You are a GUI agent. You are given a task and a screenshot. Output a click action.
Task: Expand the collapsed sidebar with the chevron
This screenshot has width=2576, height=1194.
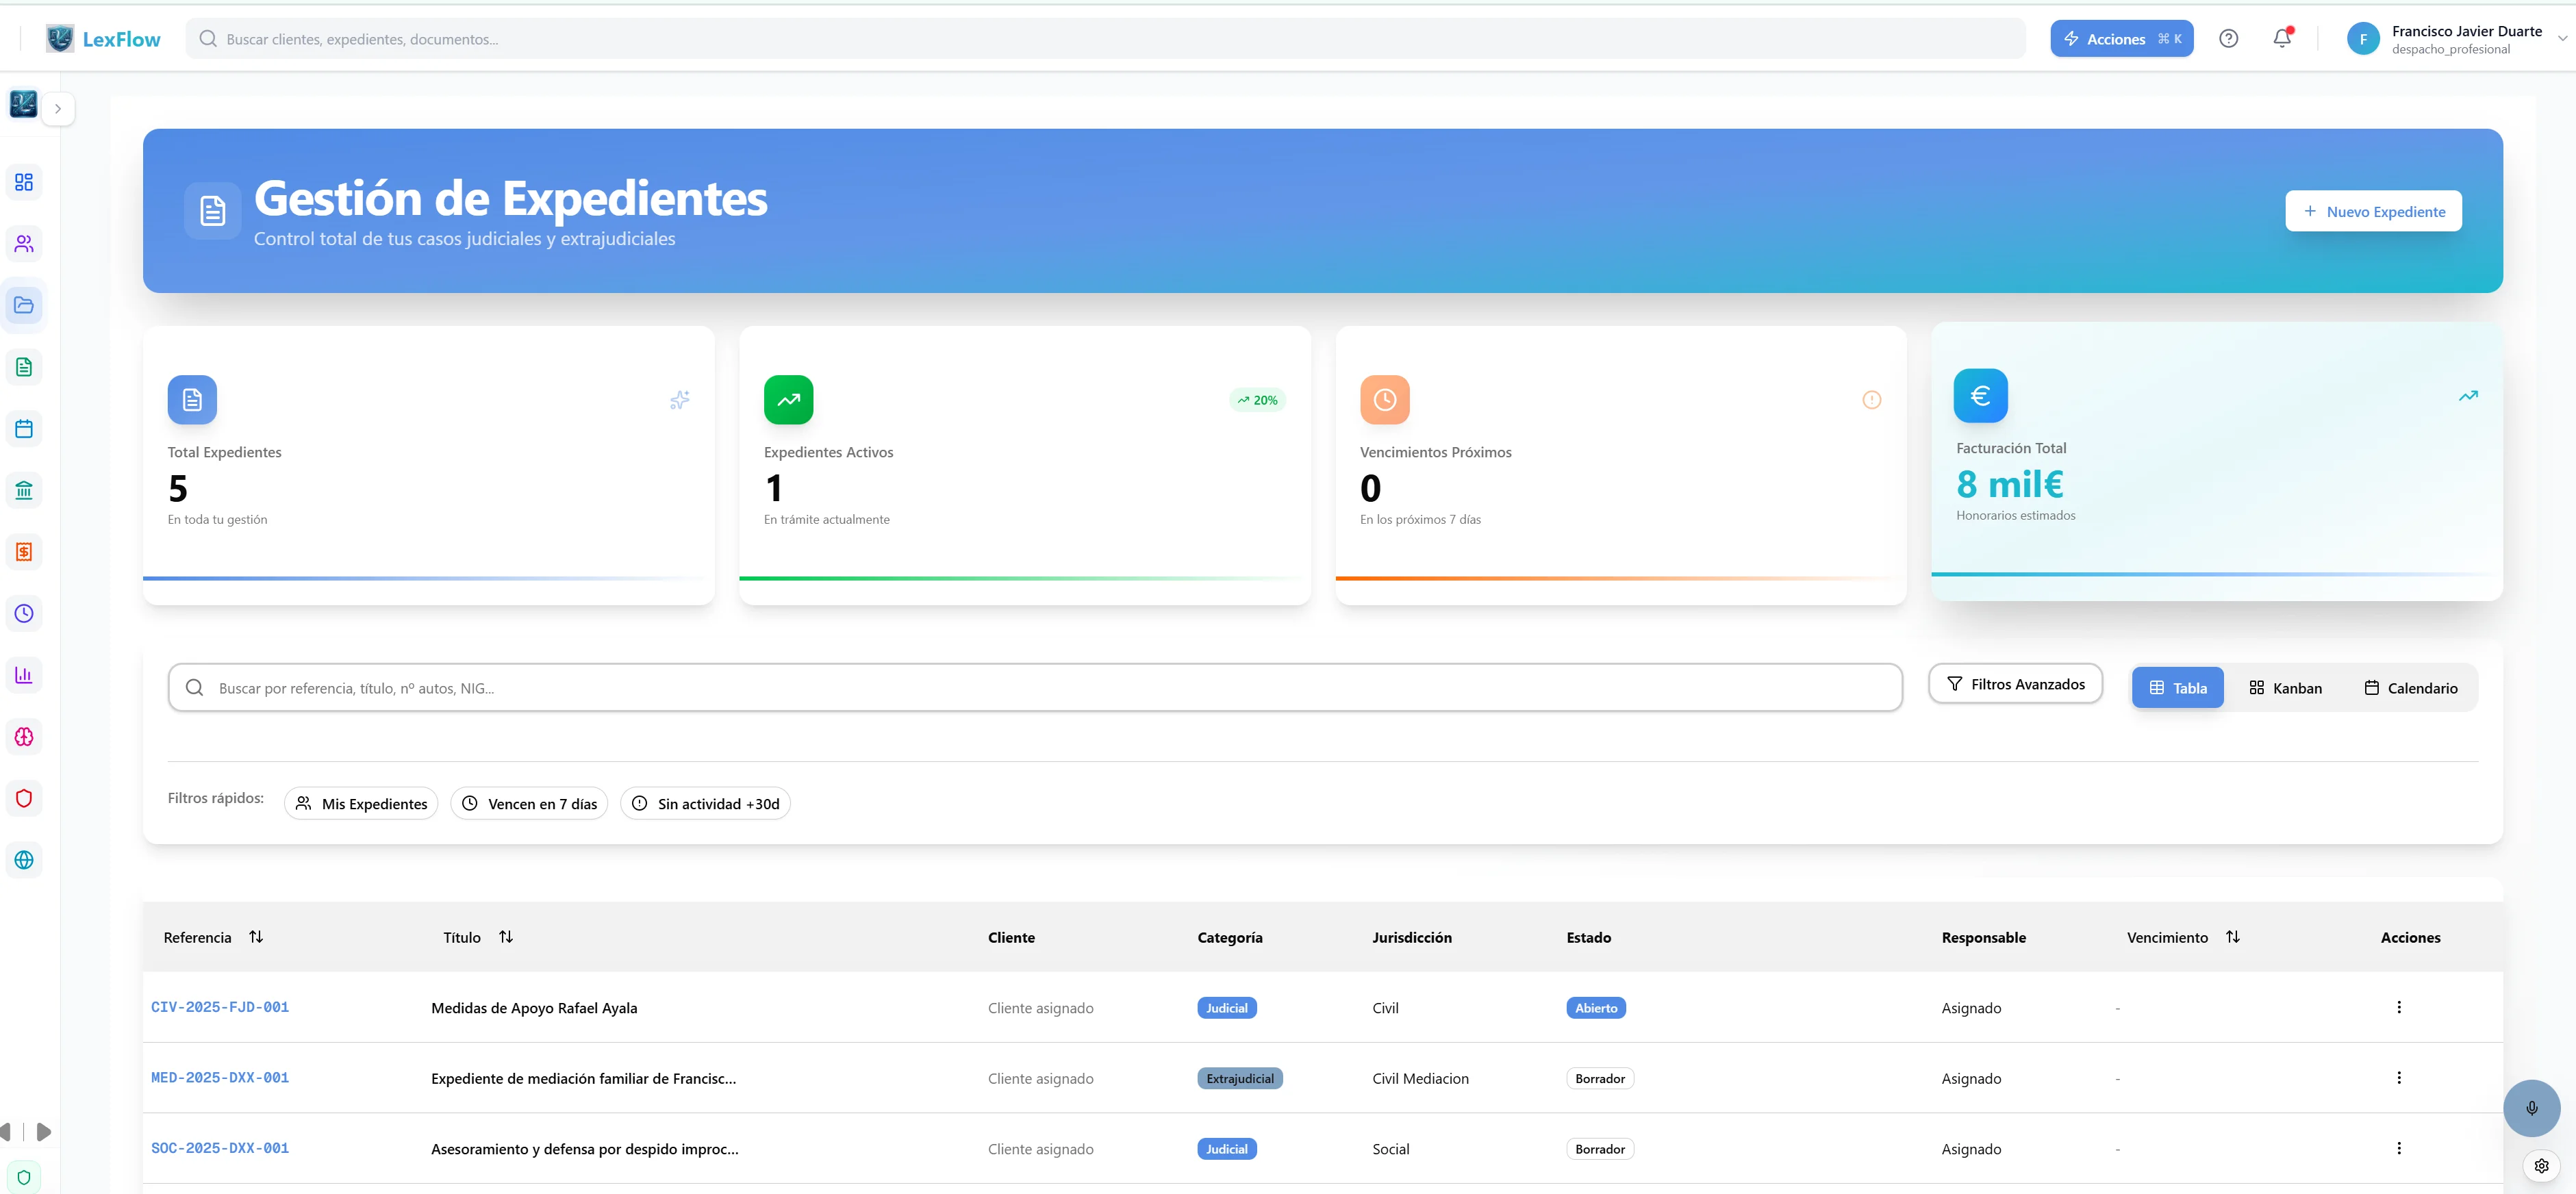[x=58, y=108]
